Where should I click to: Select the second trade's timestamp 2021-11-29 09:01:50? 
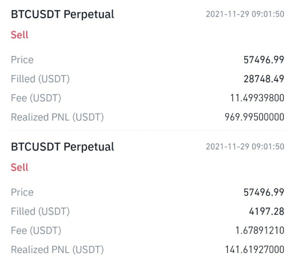(x=245, y=147)
